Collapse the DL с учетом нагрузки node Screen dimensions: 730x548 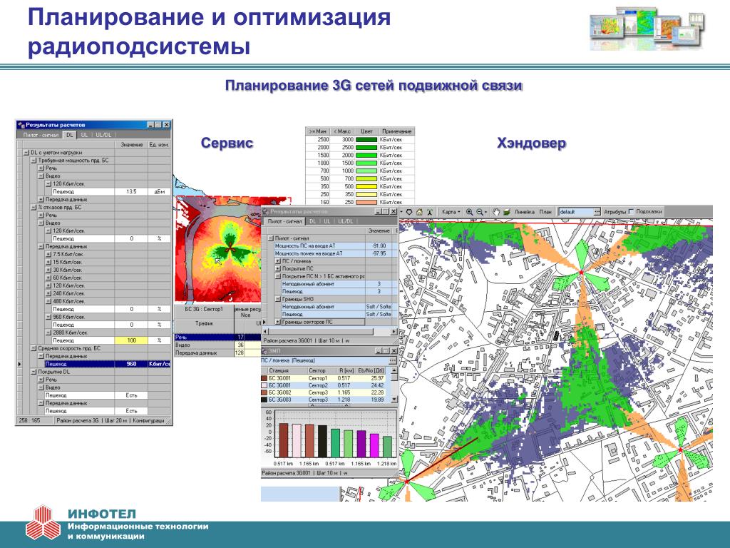[26, 153]
